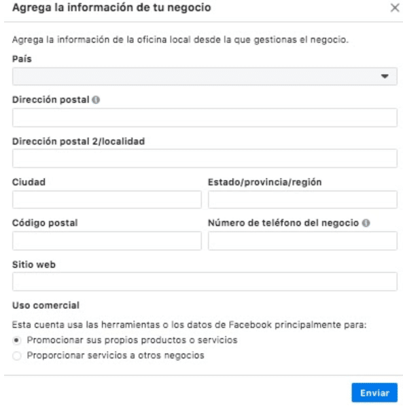Image resolution: width=403 pixels, height=406 pixels.
Task: Click the Número de teléfono del negocio field
Action: click(x=302, y=241)
